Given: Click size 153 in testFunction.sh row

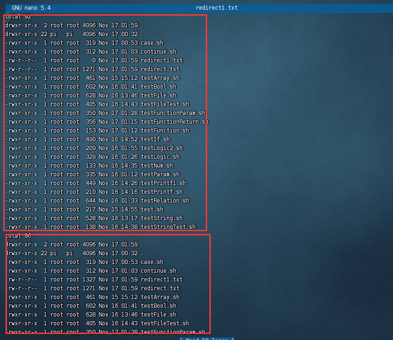Looking at the screenshot, I should [x=91, y=131].
